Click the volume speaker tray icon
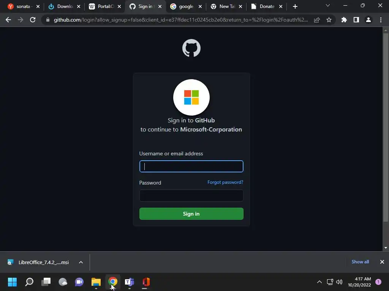Viewport: 389px width, 291px height. [x=339, y=282]
